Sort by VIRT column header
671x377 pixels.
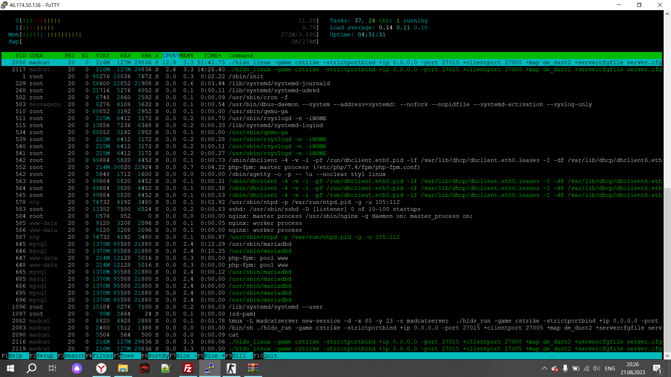(x=103, y=56)
